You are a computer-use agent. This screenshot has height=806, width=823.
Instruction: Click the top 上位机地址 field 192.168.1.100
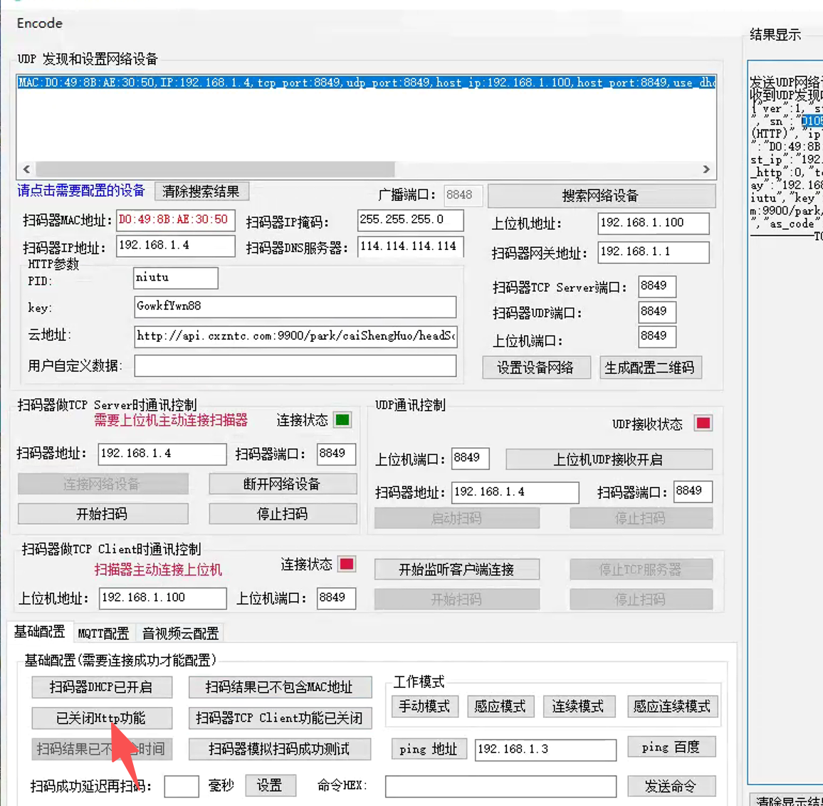pos(653,223)
